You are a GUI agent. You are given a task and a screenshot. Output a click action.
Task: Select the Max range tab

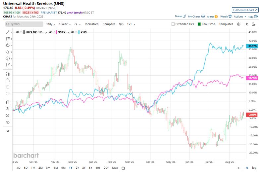point(115,168)
